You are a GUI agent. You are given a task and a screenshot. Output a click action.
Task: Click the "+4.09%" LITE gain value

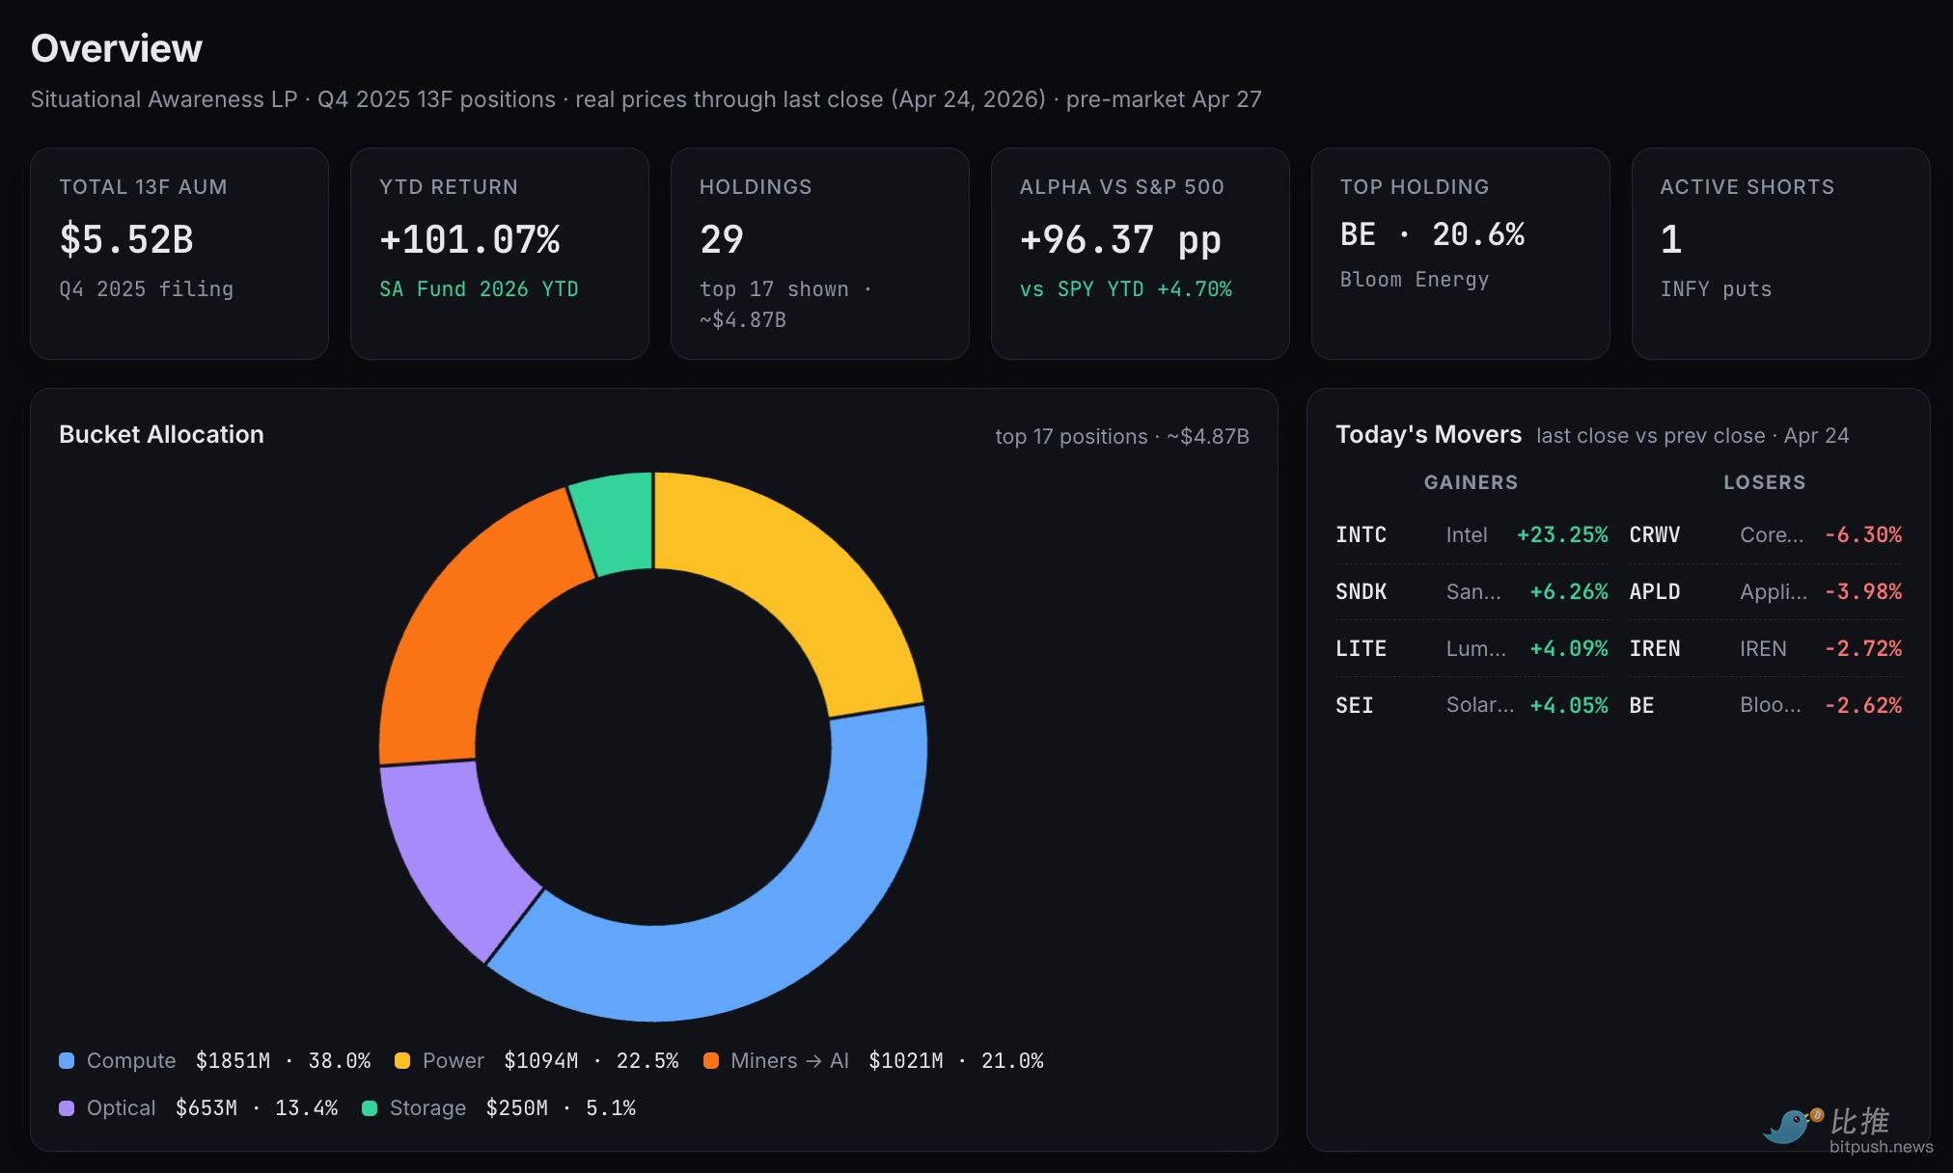click(x=1569, y=649)
